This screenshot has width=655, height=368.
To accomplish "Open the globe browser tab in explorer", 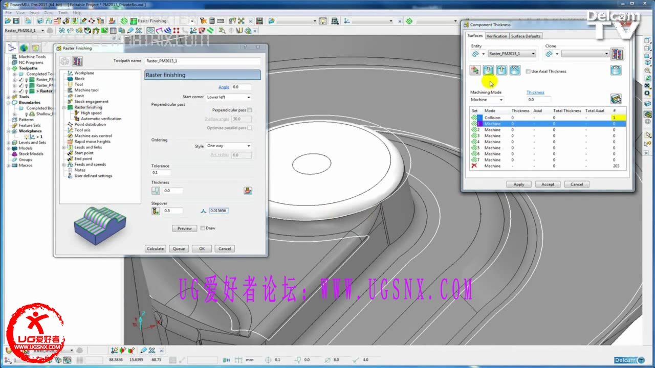I will click(24, 48).
